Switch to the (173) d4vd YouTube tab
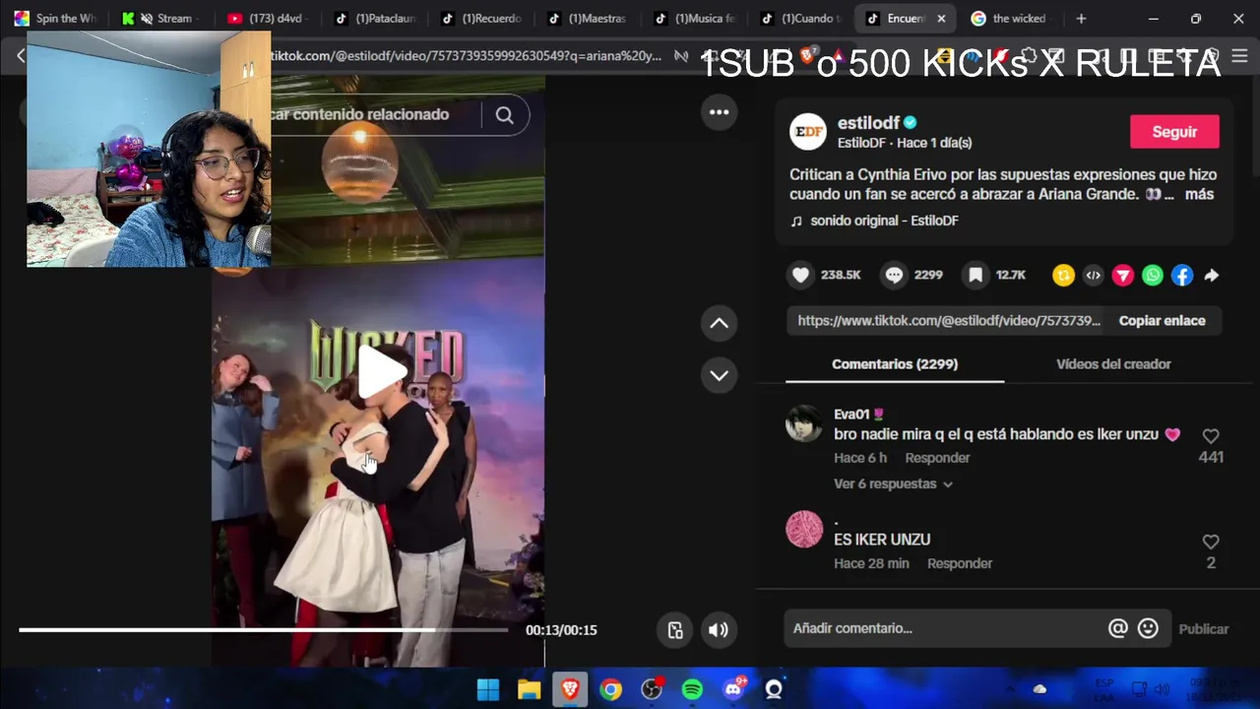The image size is (1260, 709). [x=269, y=18]
